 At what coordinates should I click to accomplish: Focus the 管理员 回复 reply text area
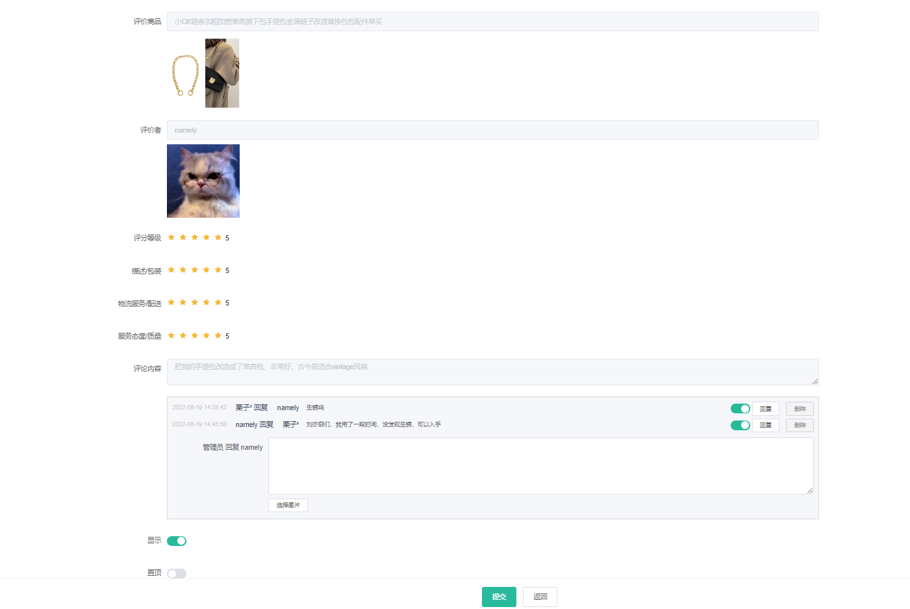[540, 465]
